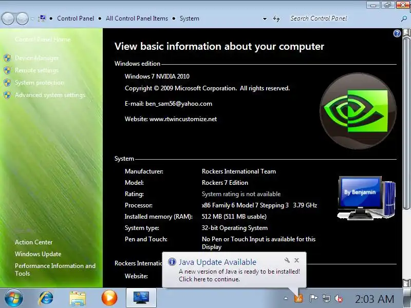Click System rating is not available link

click(241, 194)
